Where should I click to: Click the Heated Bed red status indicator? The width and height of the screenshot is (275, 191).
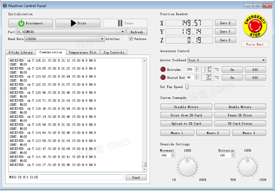(163, 77)
